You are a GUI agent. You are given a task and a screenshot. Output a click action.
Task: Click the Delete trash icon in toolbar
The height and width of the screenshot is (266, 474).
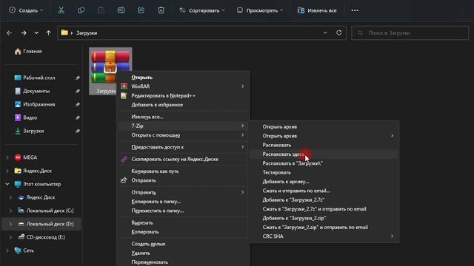161,10
